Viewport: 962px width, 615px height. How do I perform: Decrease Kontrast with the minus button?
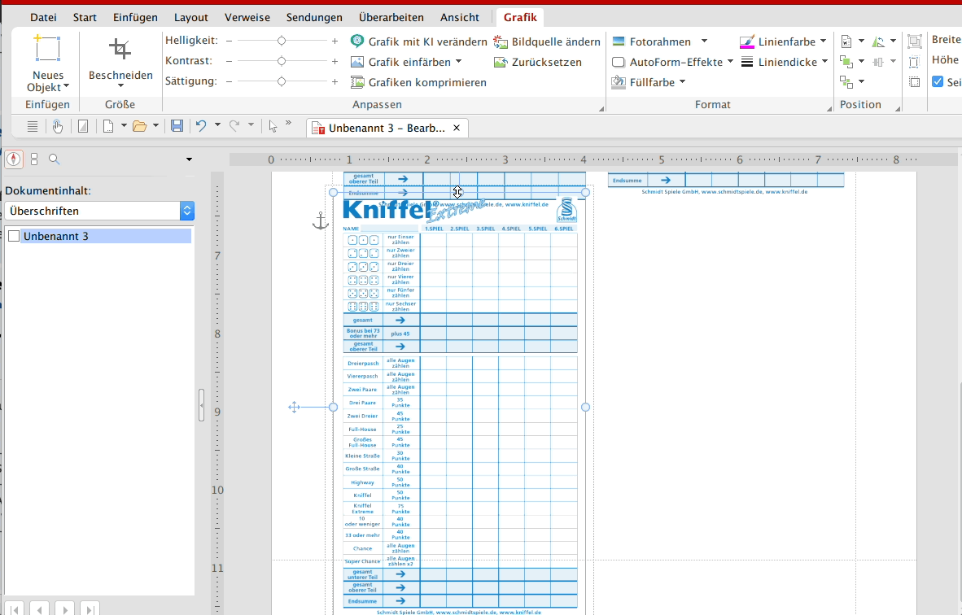[229, 61]
